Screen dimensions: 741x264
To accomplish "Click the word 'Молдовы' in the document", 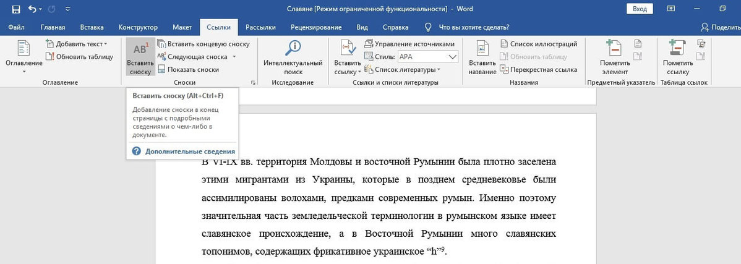I will tap(331, 163).
